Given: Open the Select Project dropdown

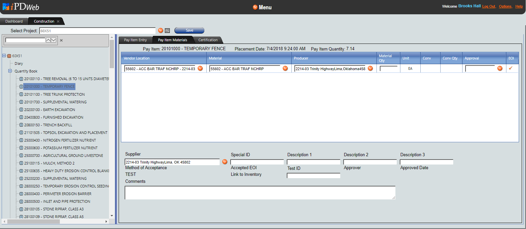Looking at the screenshot, I should coord(161,31).
